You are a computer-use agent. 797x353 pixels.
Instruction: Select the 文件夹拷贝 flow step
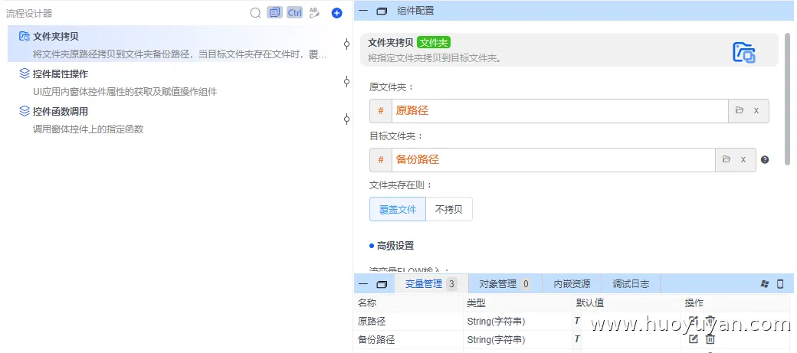[167, 44]
